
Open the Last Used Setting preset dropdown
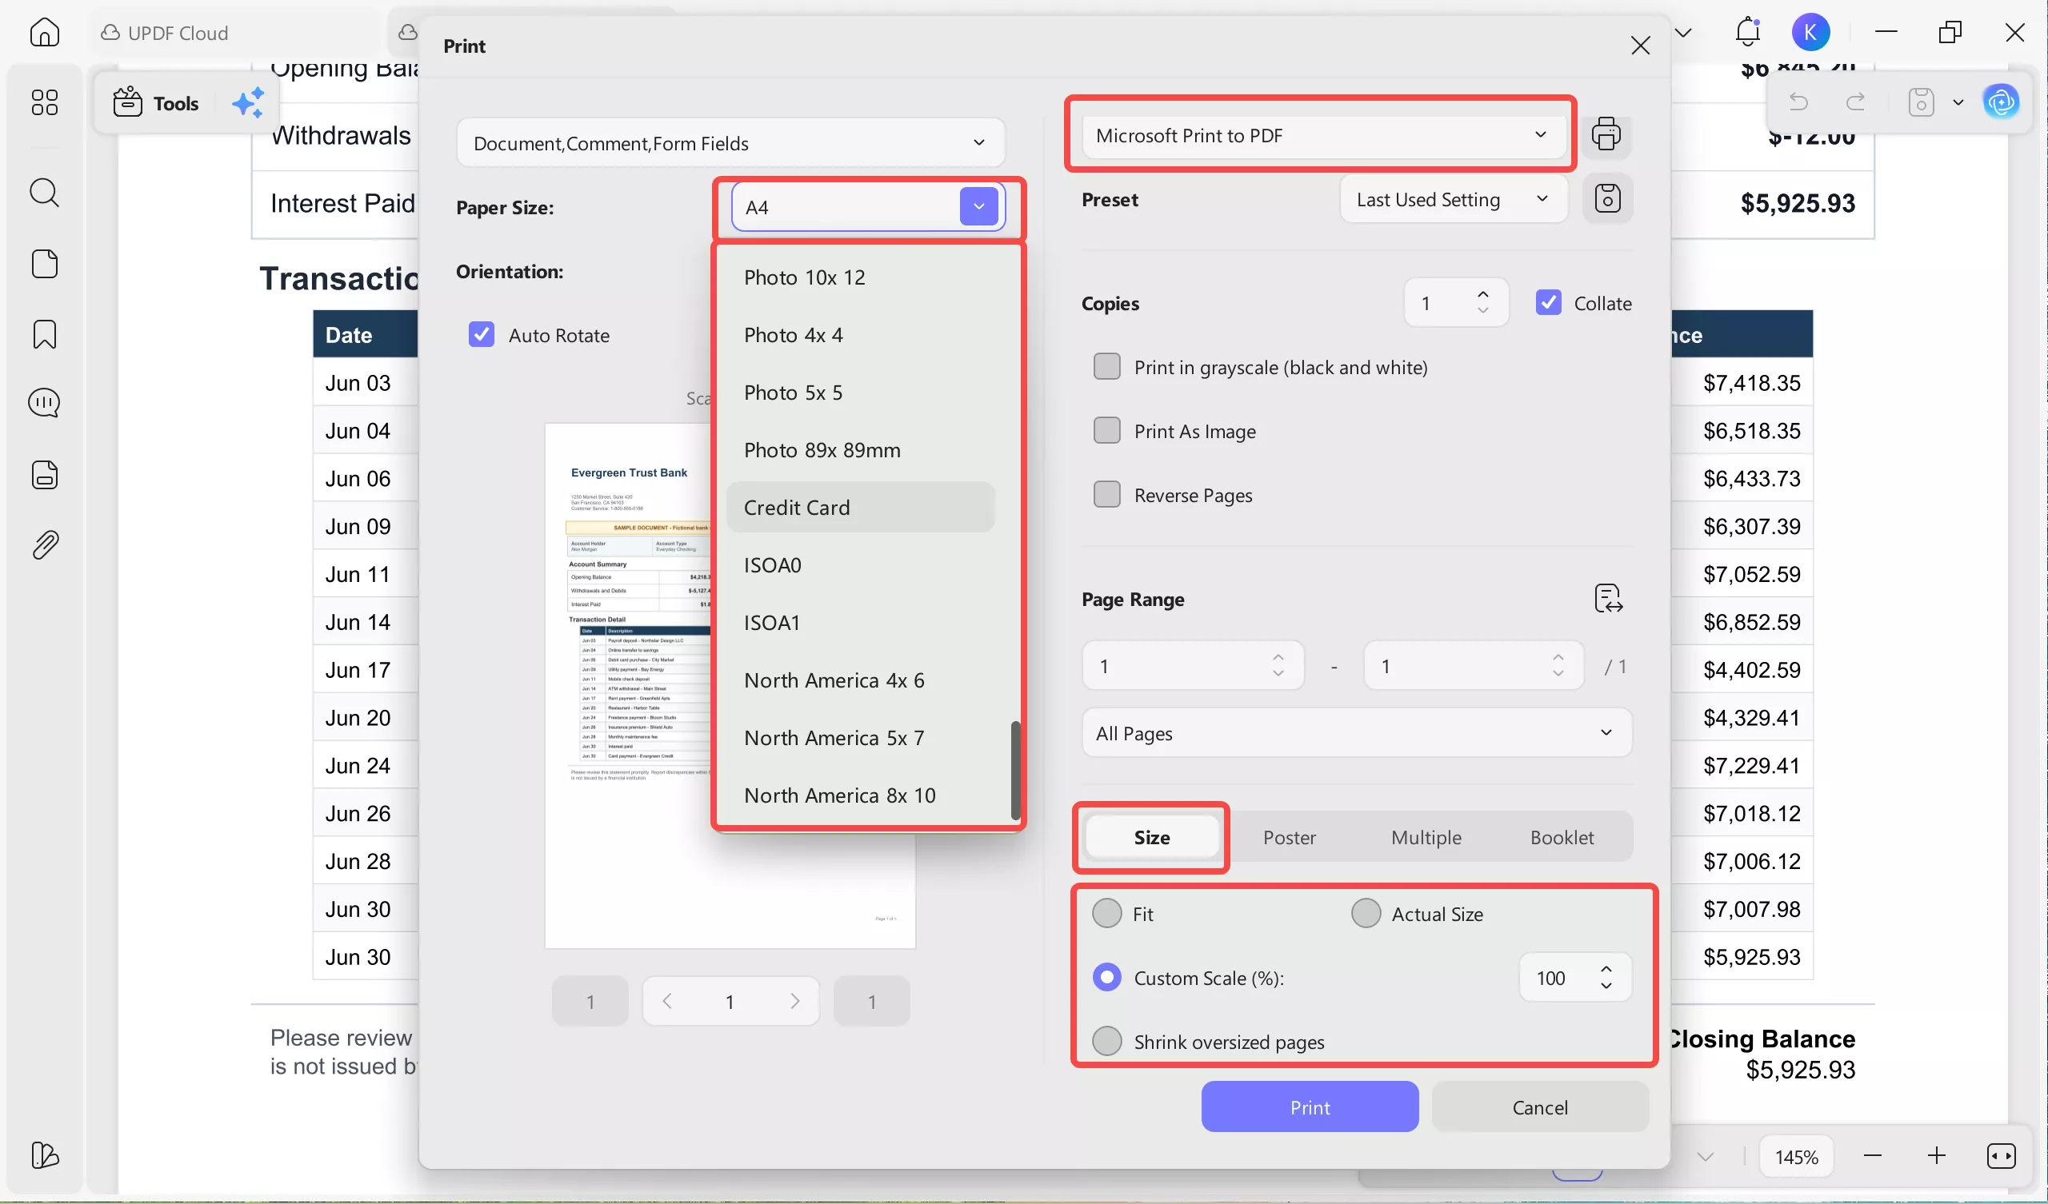tap(1452, 199)
